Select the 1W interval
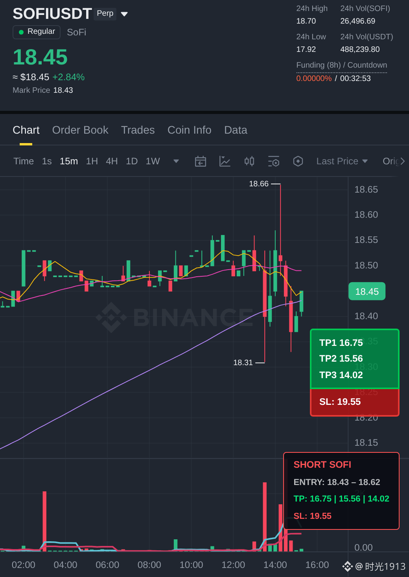The width and height of the screenshot is (409, 577). [x=153, y=161]
